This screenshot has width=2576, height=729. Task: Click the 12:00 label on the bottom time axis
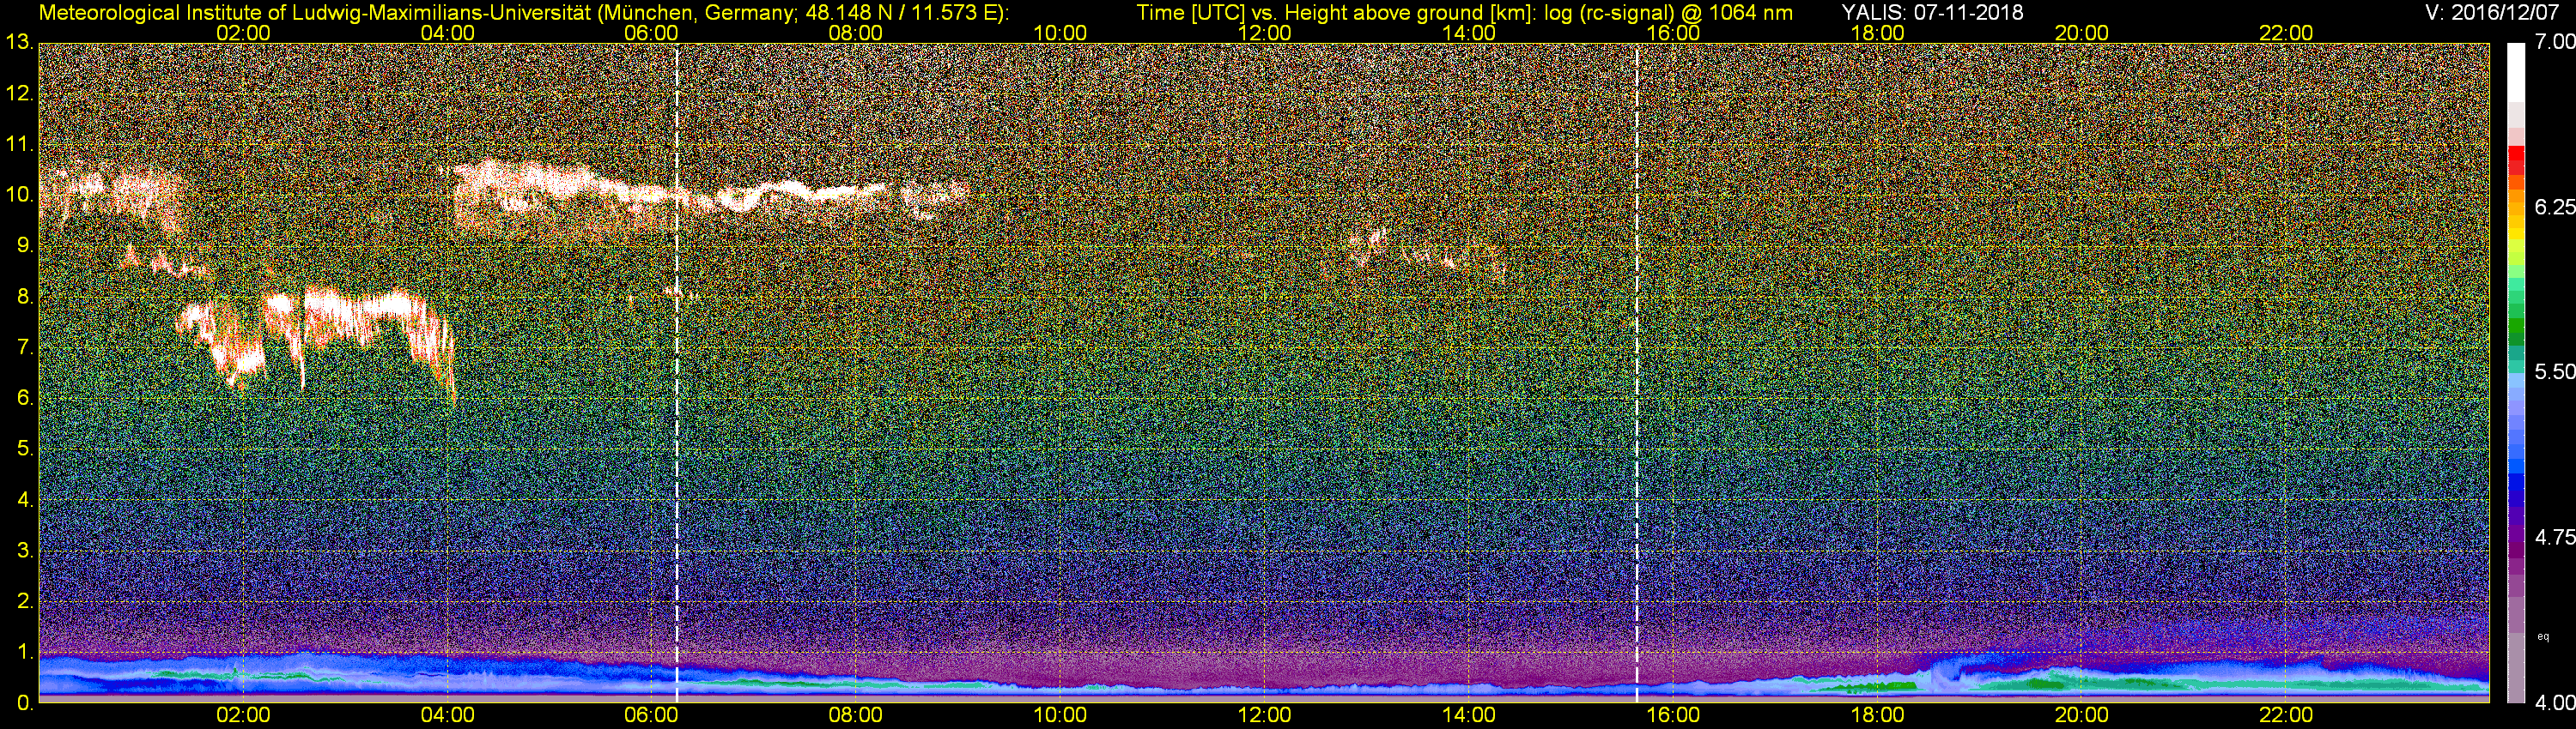pos(1265,715)
